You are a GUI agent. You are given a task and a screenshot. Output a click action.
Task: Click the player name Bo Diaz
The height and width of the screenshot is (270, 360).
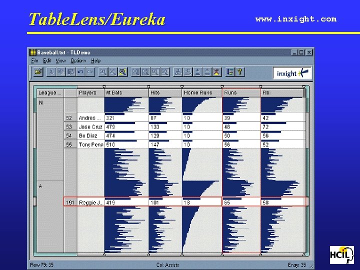pos(88,135)
